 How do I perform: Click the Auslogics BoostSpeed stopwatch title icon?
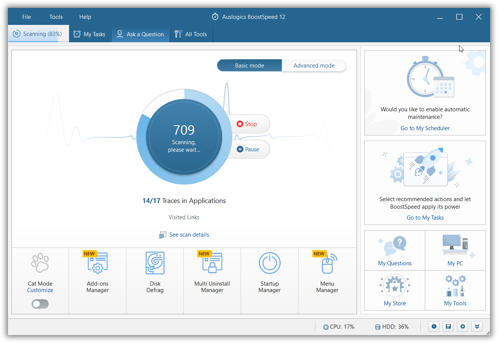tap(215, 17)
